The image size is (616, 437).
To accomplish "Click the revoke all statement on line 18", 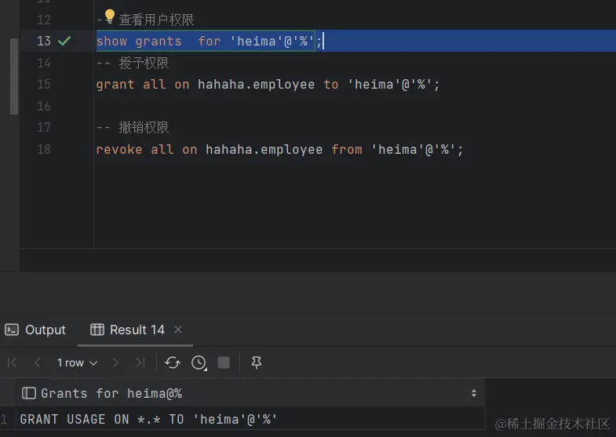I will (279, 149).
